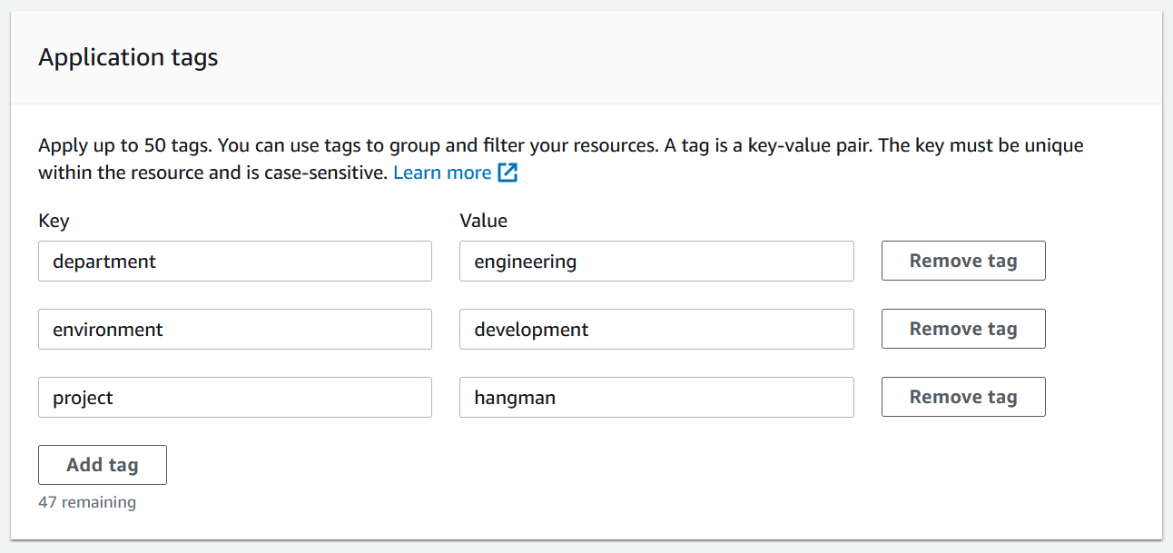
Task: Click the Value column label
Action: pyautogui.click(x=483, y=221)
